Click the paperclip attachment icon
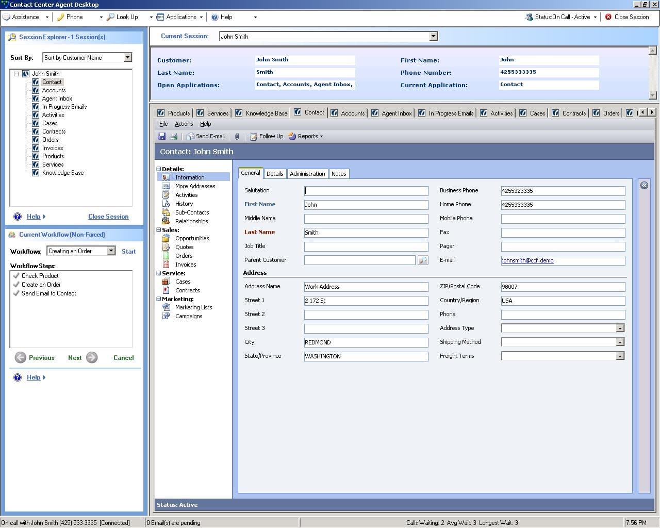 point(237,136)
